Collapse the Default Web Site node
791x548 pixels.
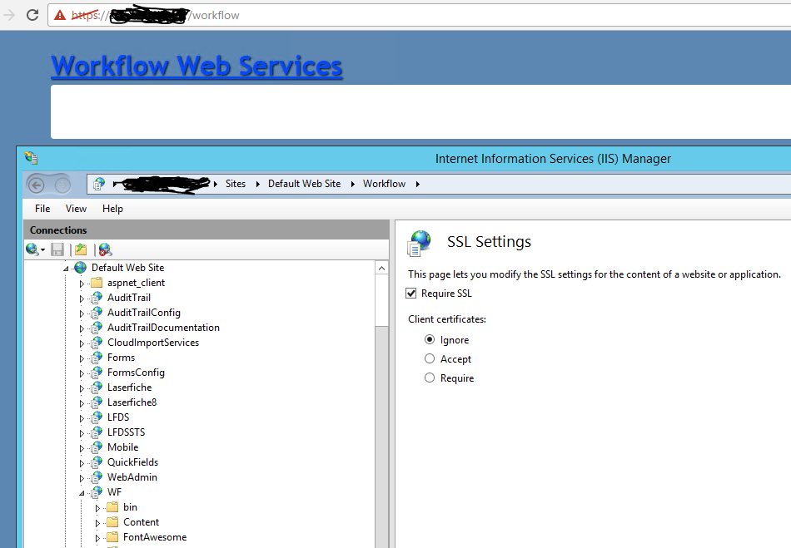pyautogui.click(x=66, y=269)
